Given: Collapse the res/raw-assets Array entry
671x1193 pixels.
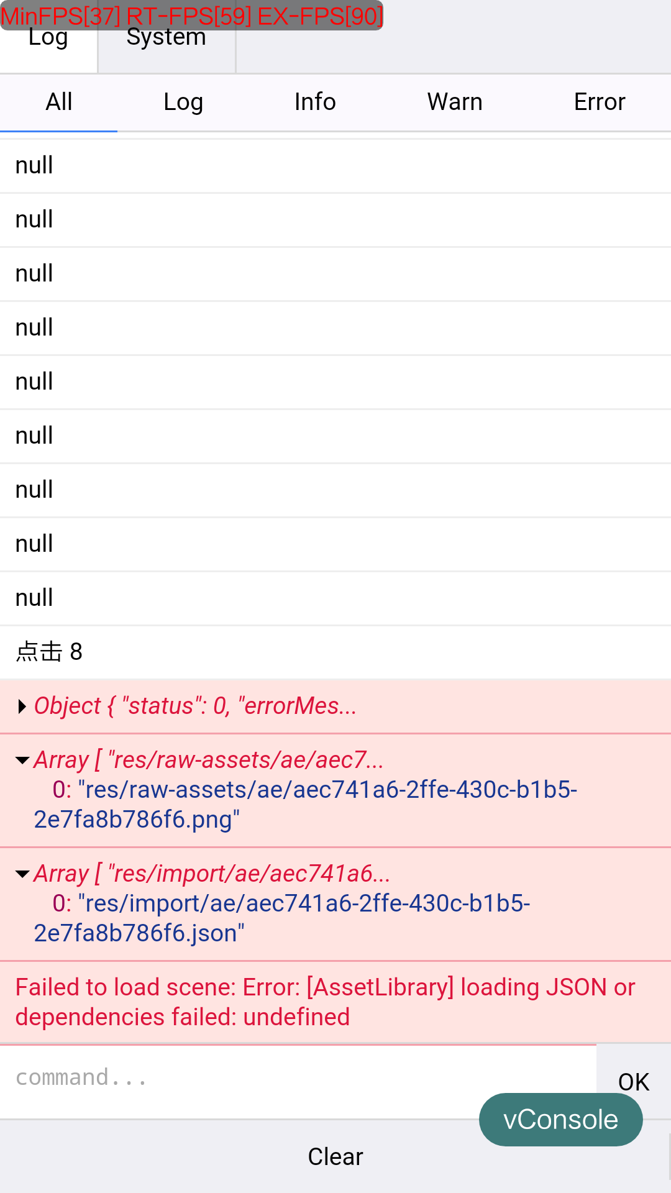Looking at the screenshot, I should pyautogui.click(x=22, y=761).
